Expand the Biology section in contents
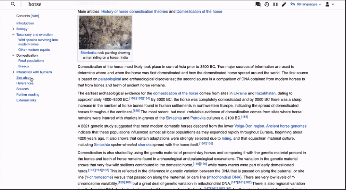This screenshot has height=190, width=346. [13, 29]
